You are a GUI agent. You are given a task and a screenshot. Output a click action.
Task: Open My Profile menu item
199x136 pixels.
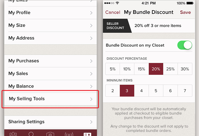tap(19, 13)
